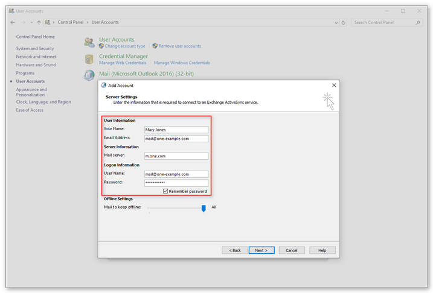This screenshot has height=293, width=433.
Task: Click the Mail globe icon
Action: click(x=89, y=75)
